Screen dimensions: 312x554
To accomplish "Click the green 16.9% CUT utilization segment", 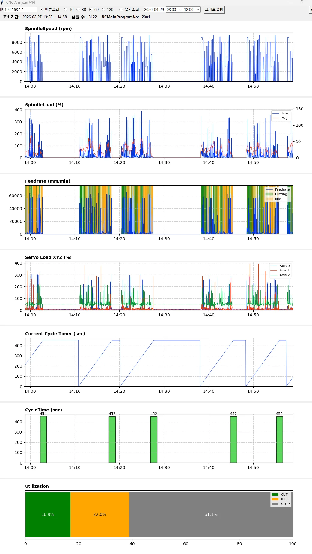I will coord(48,514).
